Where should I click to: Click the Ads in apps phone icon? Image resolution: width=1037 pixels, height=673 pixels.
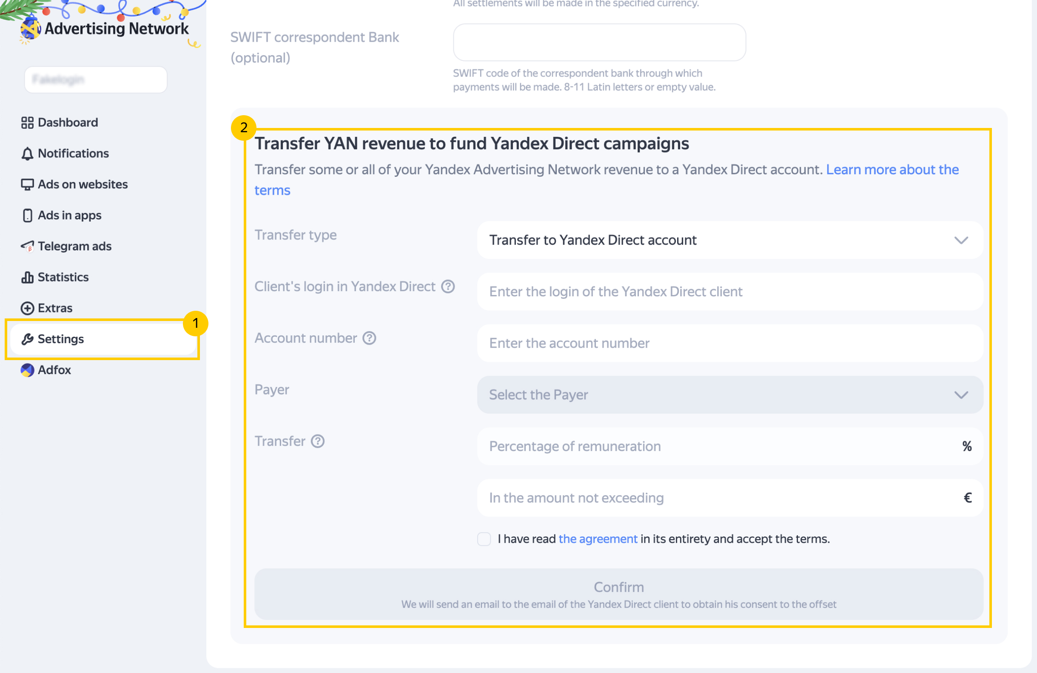[x=27, y=216]
